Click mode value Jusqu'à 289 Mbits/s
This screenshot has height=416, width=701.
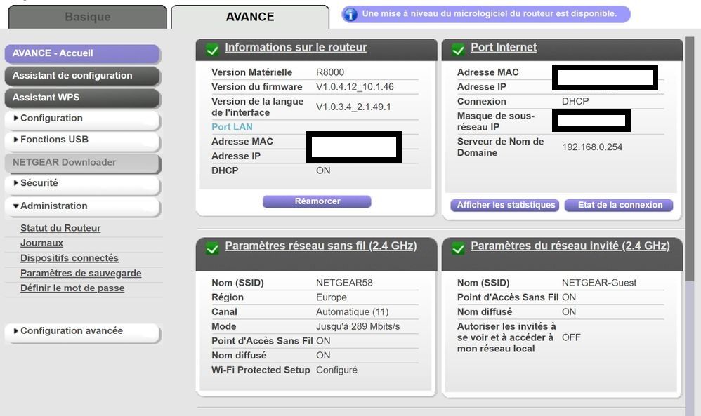358,327
